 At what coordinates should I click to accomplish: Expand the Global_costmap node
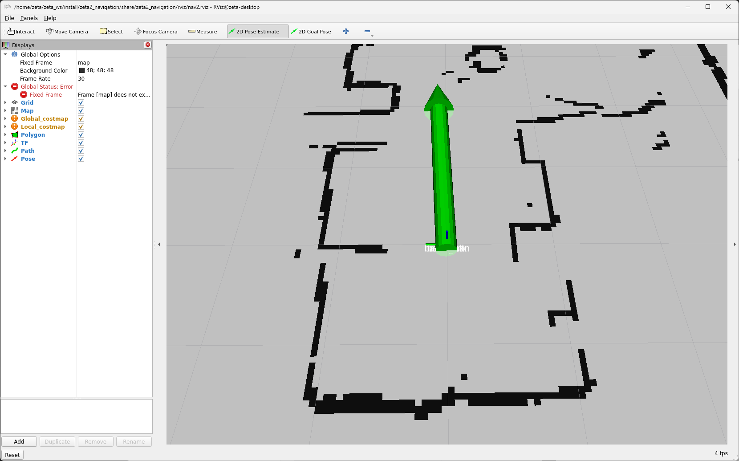click(x=5, y=118)
